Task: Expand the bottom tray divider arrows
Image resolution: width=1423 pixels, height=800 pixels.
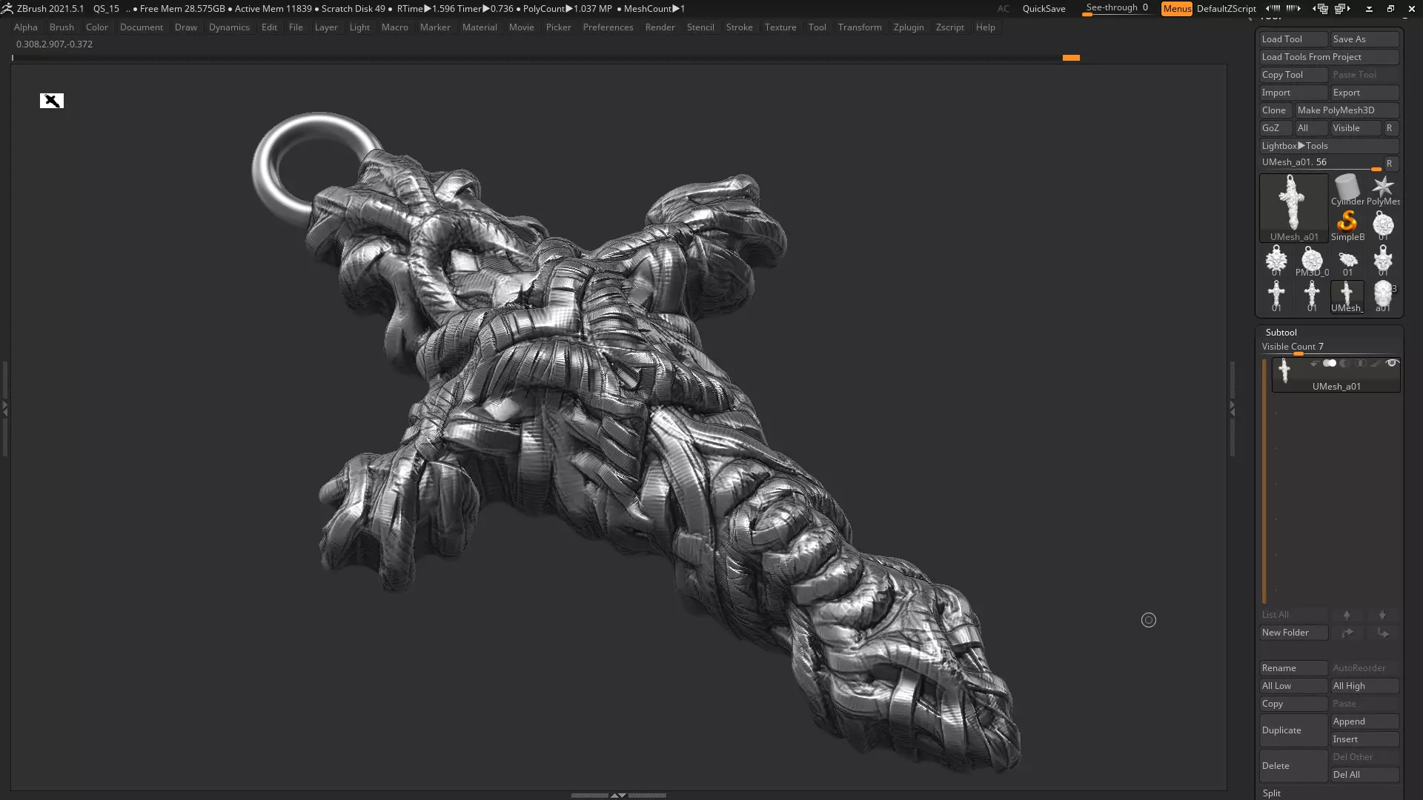Action: [618, 795]
